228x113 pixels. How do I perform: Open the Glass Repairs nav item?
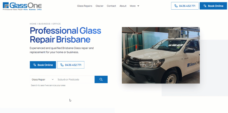85,6
